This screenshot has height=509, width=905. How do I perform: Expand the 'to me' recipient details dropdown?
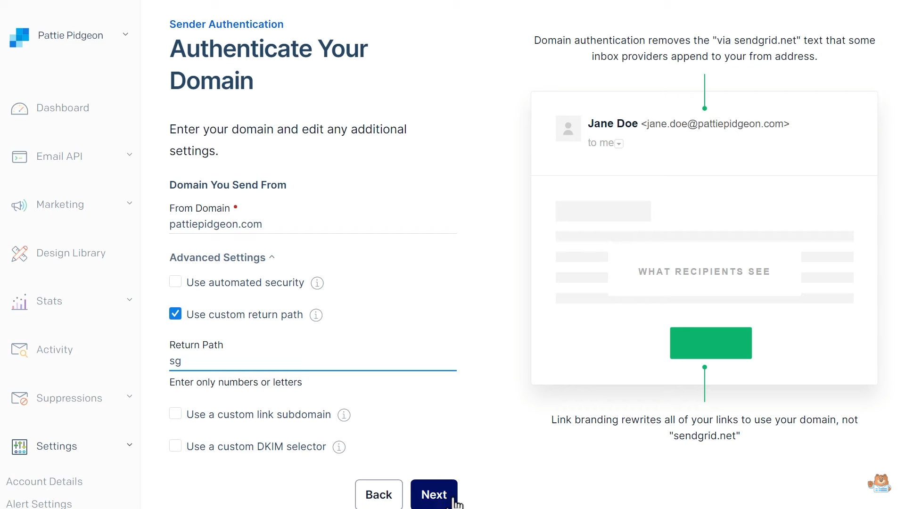[619, 143]
